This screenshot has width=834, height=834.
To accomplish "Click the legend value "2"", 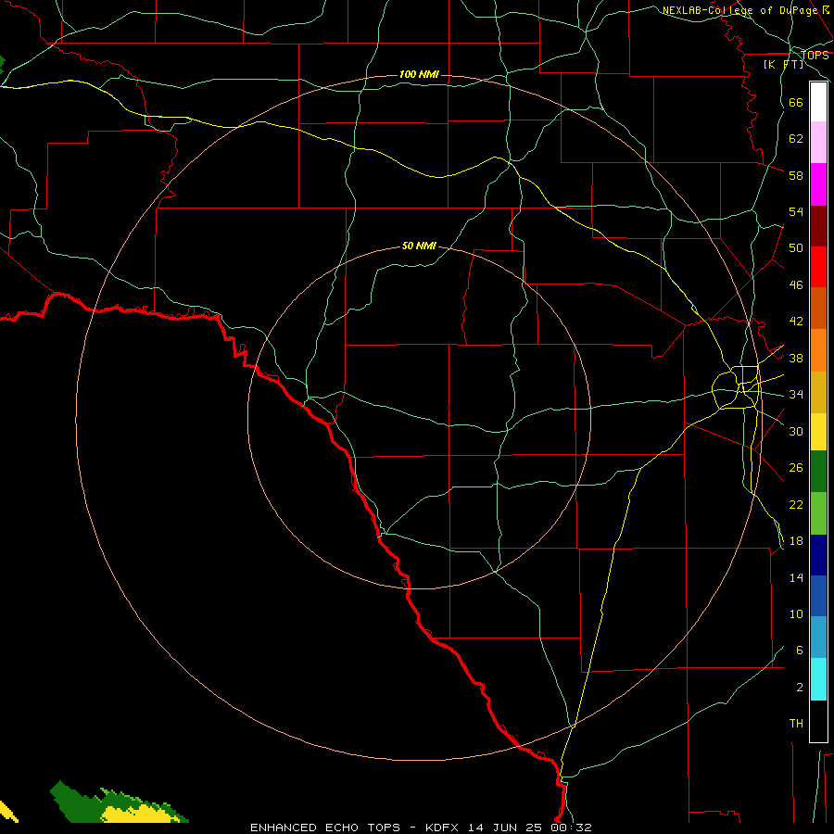I will tap(799, 688).
